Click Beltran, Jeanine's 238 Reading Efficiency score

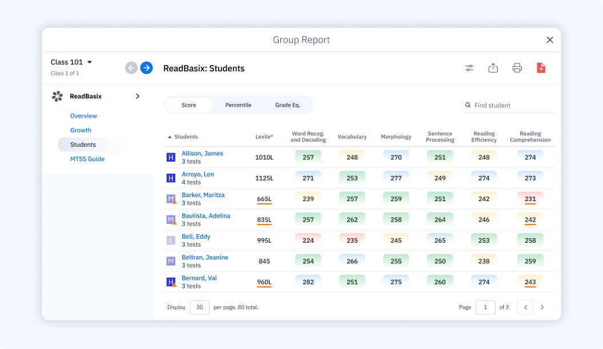(x=484, y=261)
